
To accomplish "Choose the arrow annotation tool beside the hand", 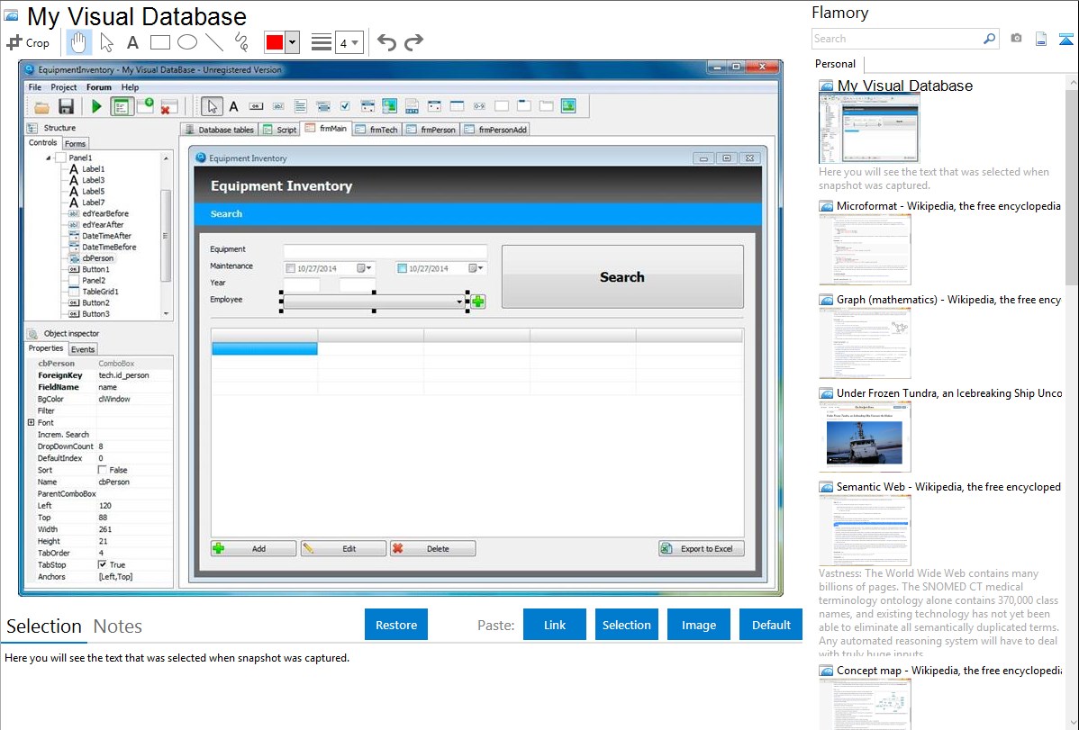I will 106,42.
